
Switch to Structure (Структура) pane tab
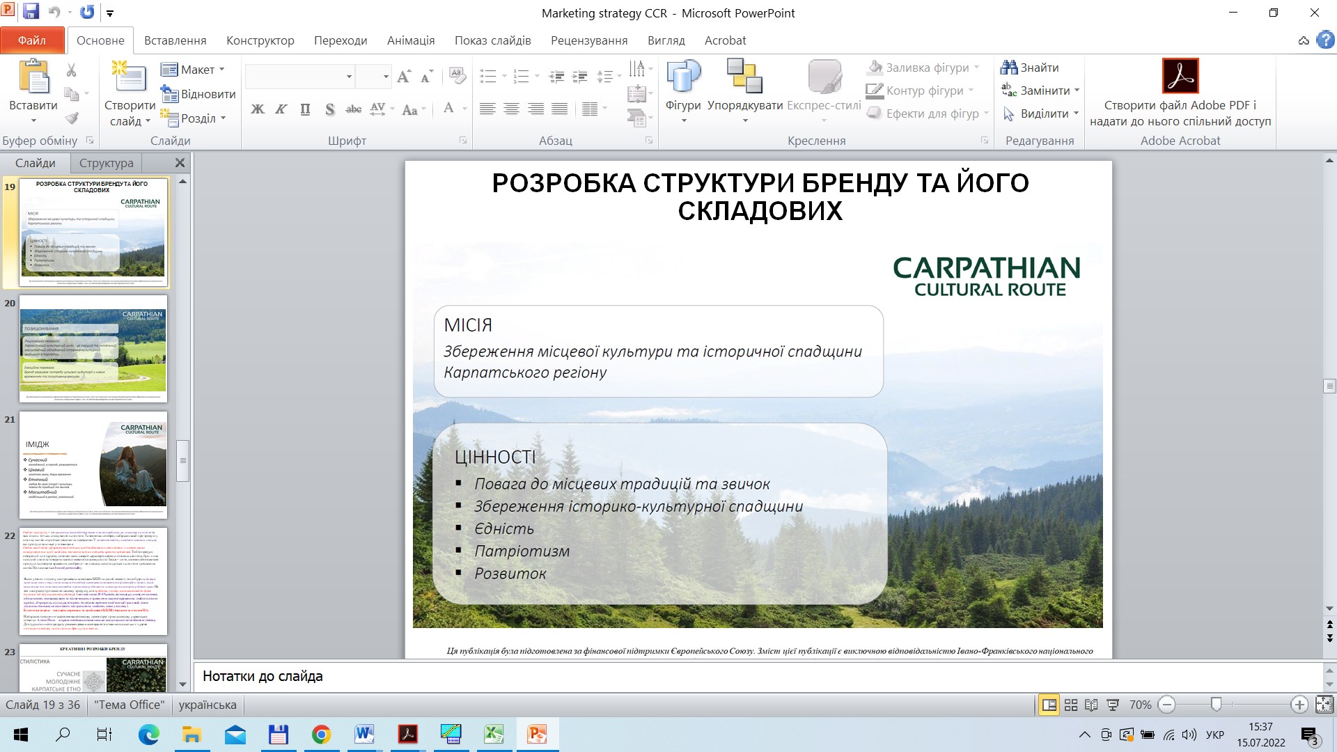pos(106,163)
